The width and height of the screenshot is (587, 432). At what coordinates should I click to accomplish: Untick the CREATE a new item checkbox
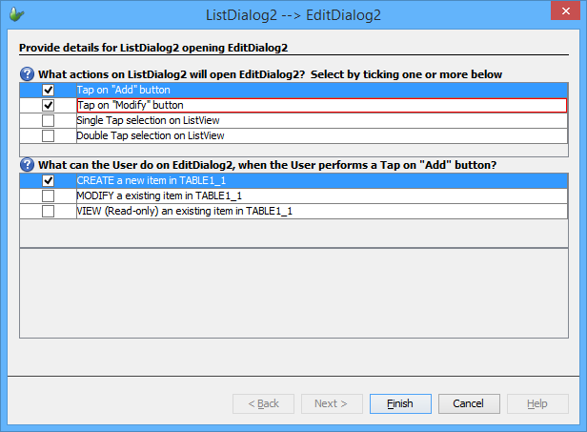(48, 180)
